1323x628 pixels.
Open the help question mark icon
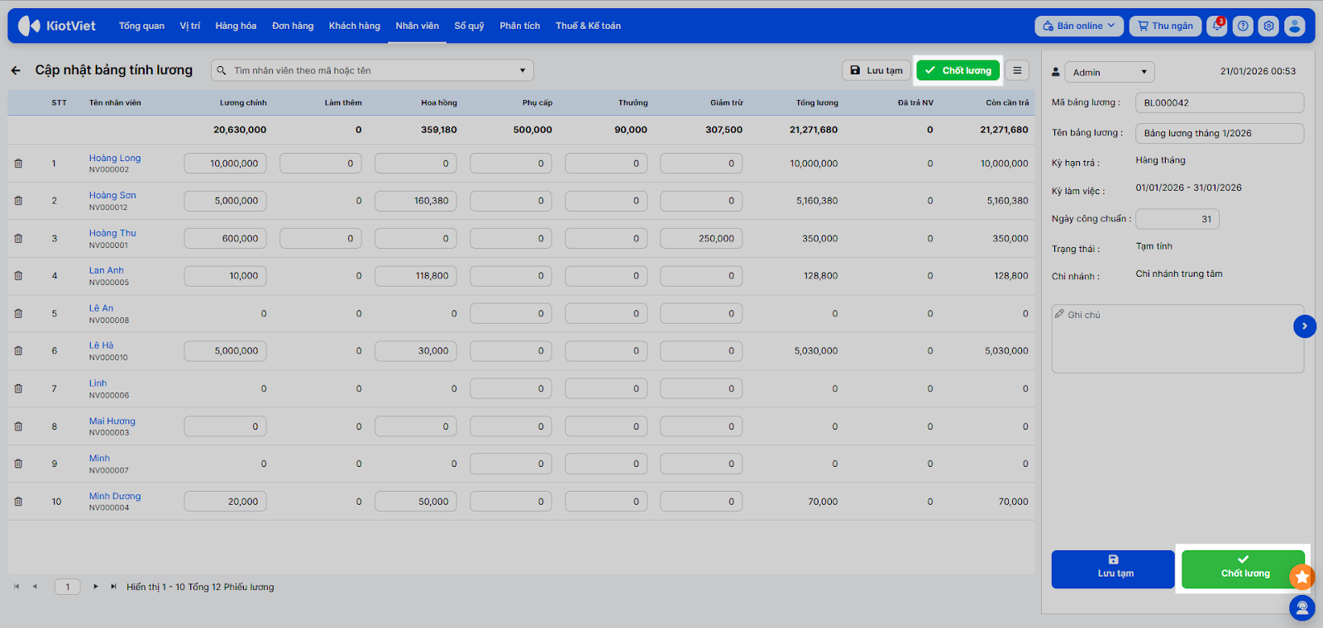[x=1243, y=26]
